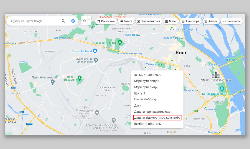Click the Лук'янівська metro label

[131, 35]
